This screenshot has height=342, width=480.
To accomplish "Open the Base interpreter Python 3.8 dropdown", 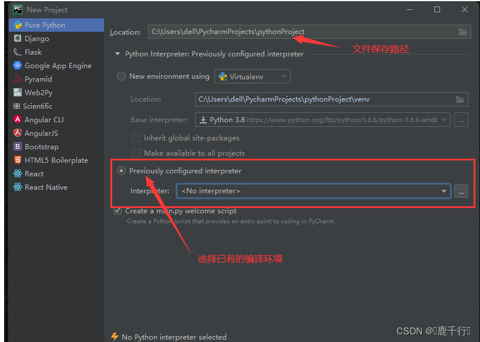I will tap(323, 120).
